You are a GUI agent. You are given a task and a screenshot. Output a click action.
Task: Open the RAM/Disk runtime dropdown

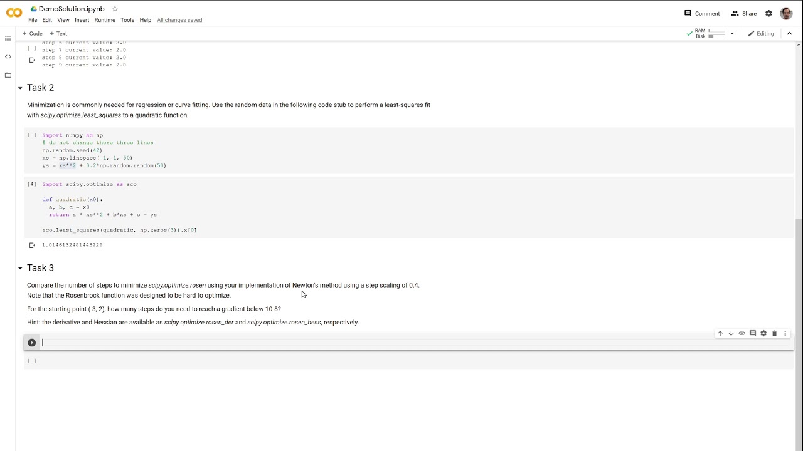732,34
